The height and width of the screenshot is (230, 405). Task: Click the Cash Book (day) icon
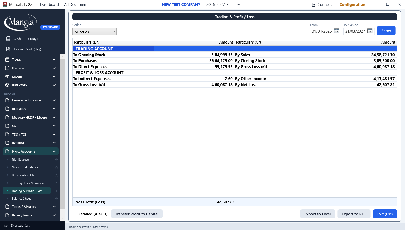tap(8, 39)
